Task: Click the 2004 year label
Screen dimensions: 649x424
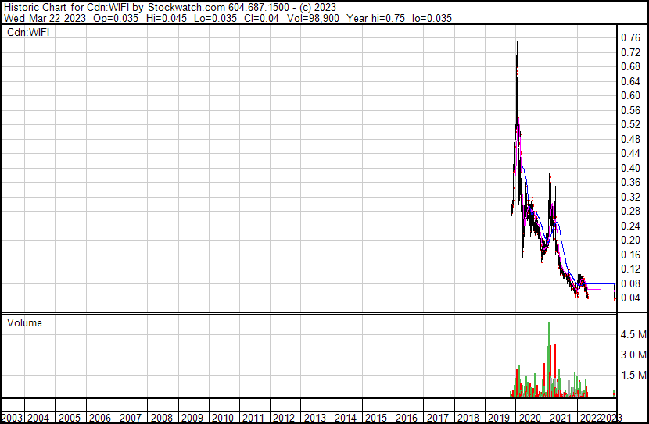Action: point(38,418)
